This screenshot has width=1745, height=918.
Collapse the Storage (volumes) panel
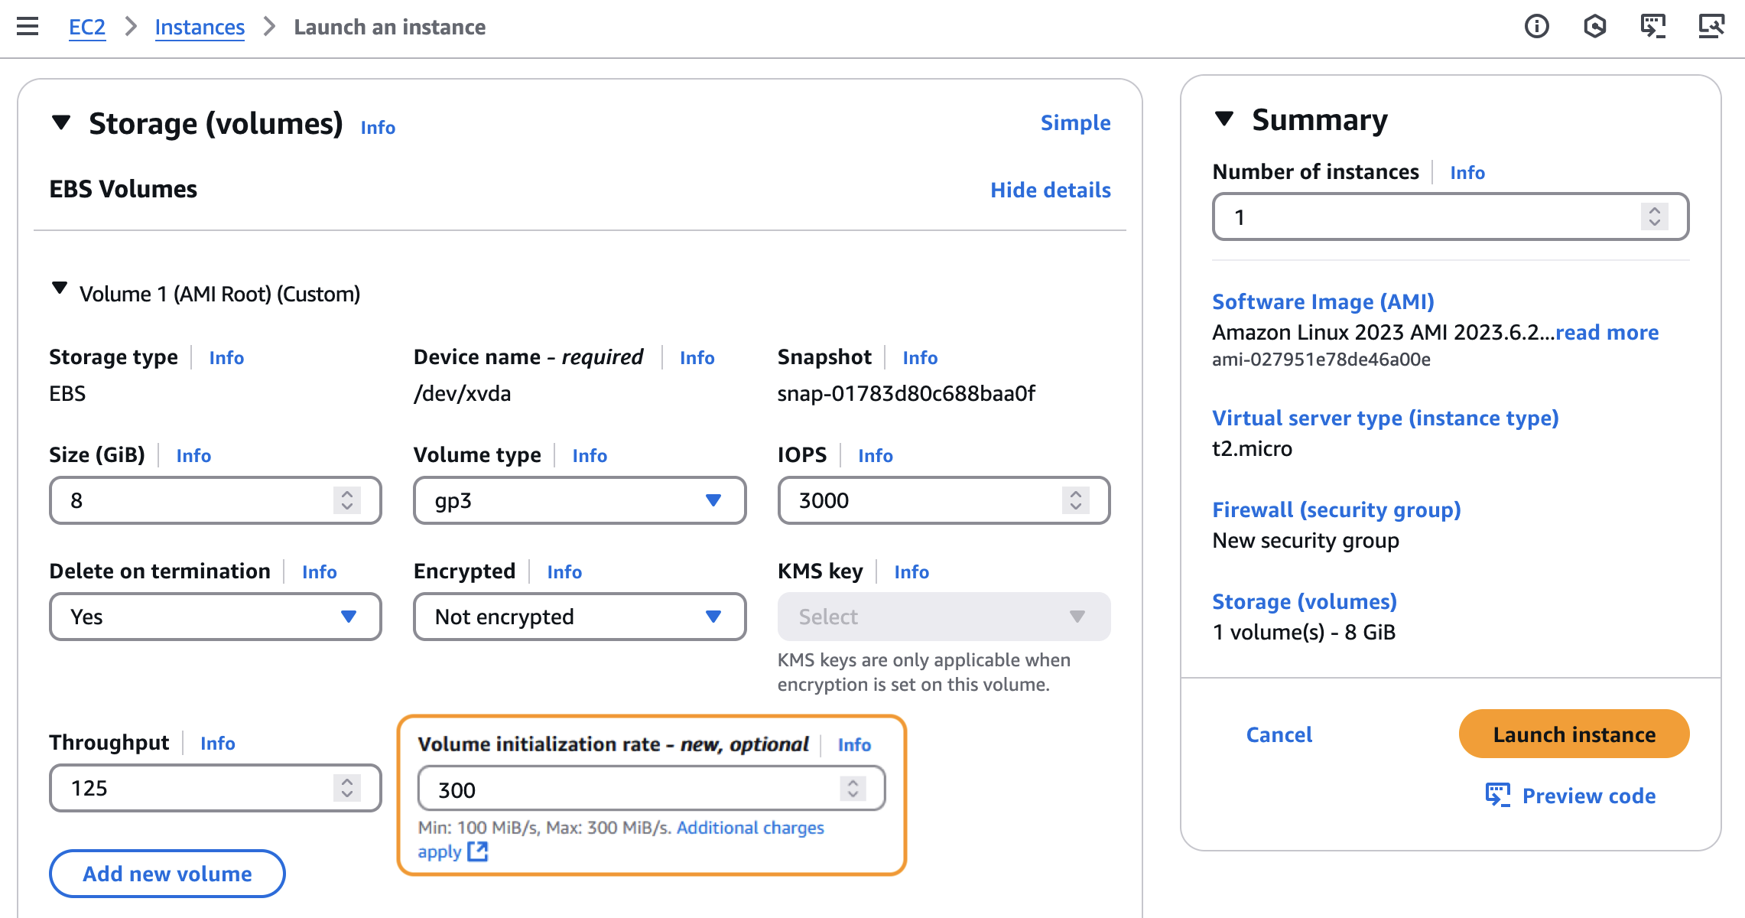click(61, 122)
